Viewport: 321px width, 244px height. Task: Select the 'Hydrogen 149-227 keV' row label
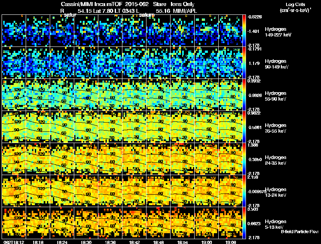(278, 32)
